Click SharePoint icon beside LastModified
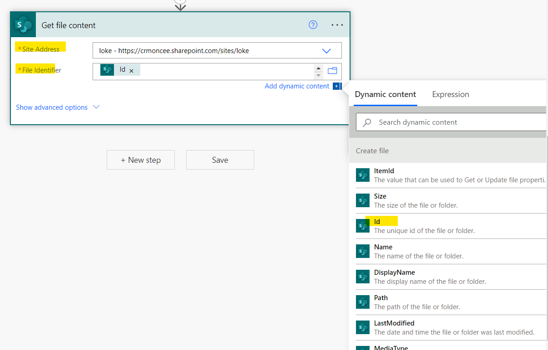The height and width of the screenshot is (350, 548). pos(363,327)
